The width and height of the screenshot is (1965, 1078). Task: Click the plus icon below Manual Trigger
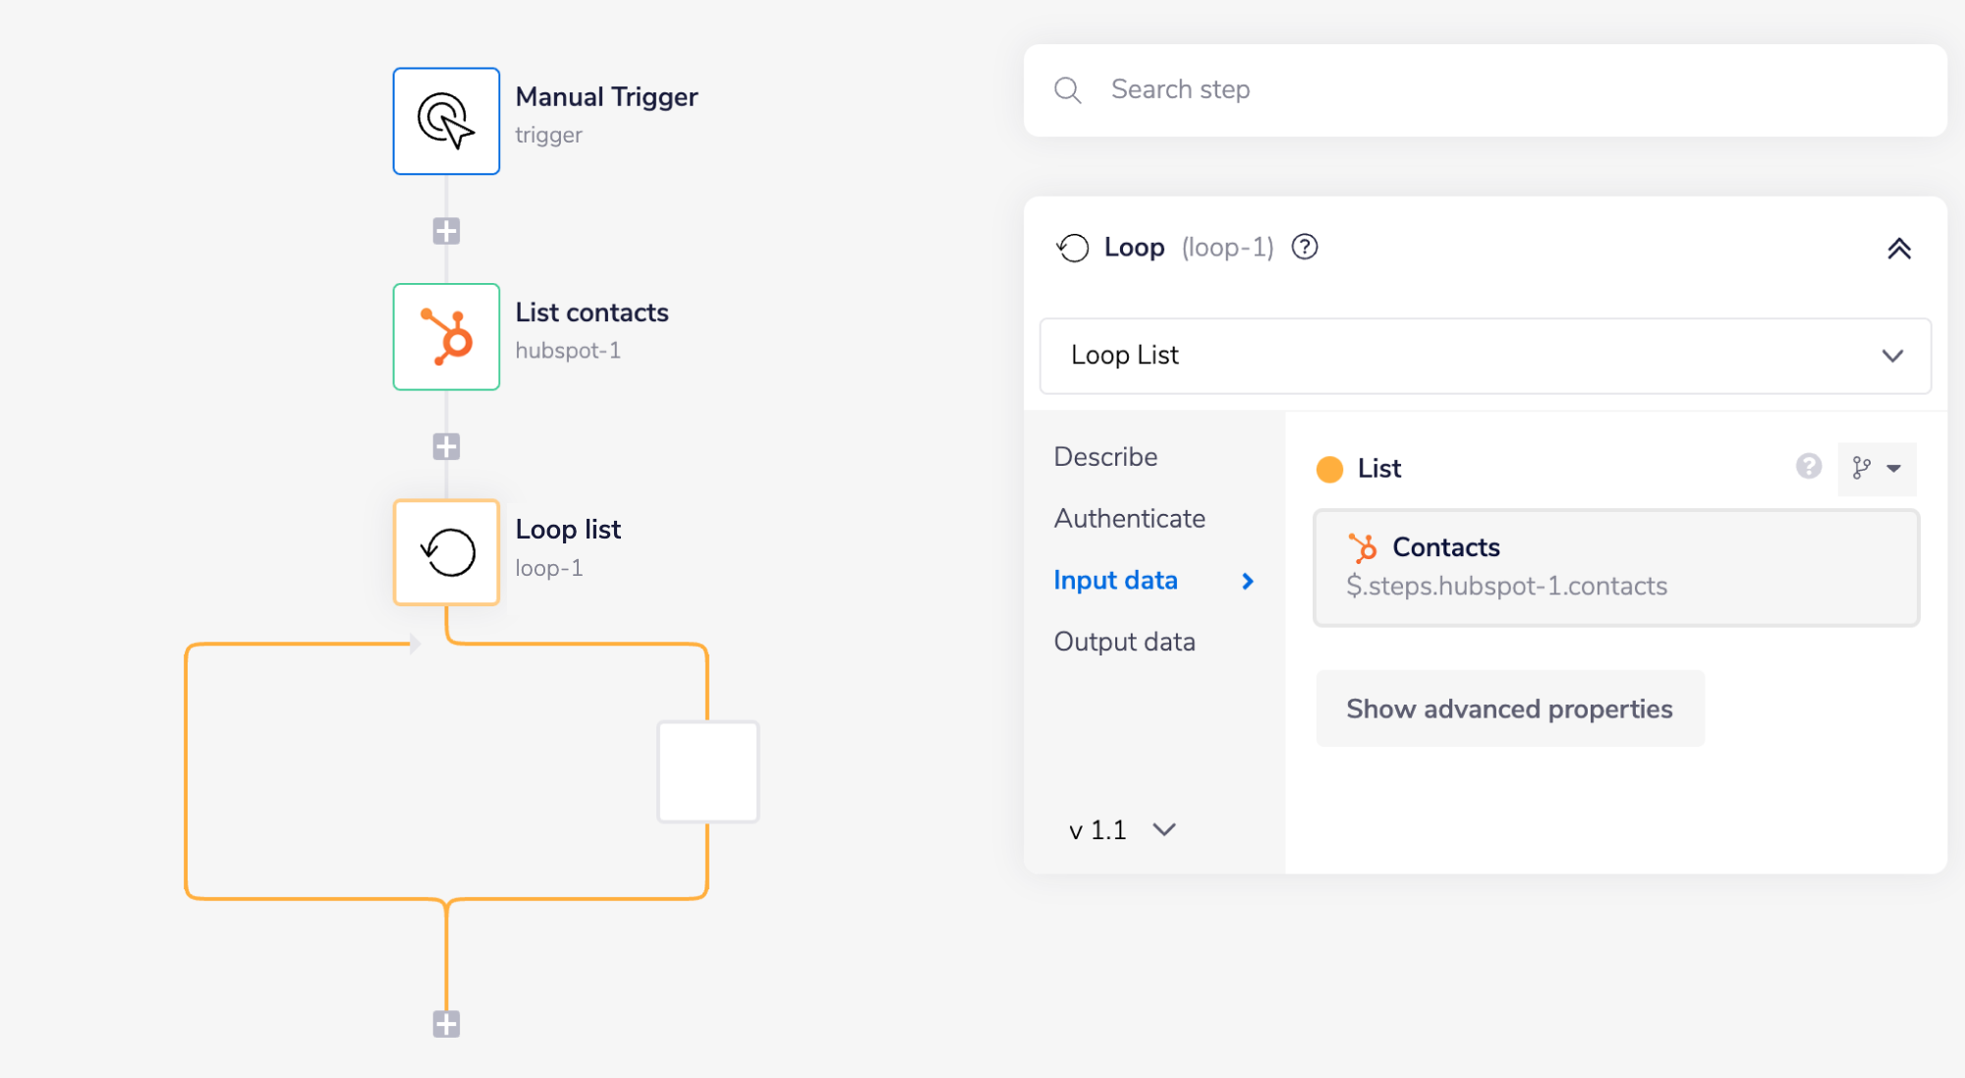click(446, 229)
